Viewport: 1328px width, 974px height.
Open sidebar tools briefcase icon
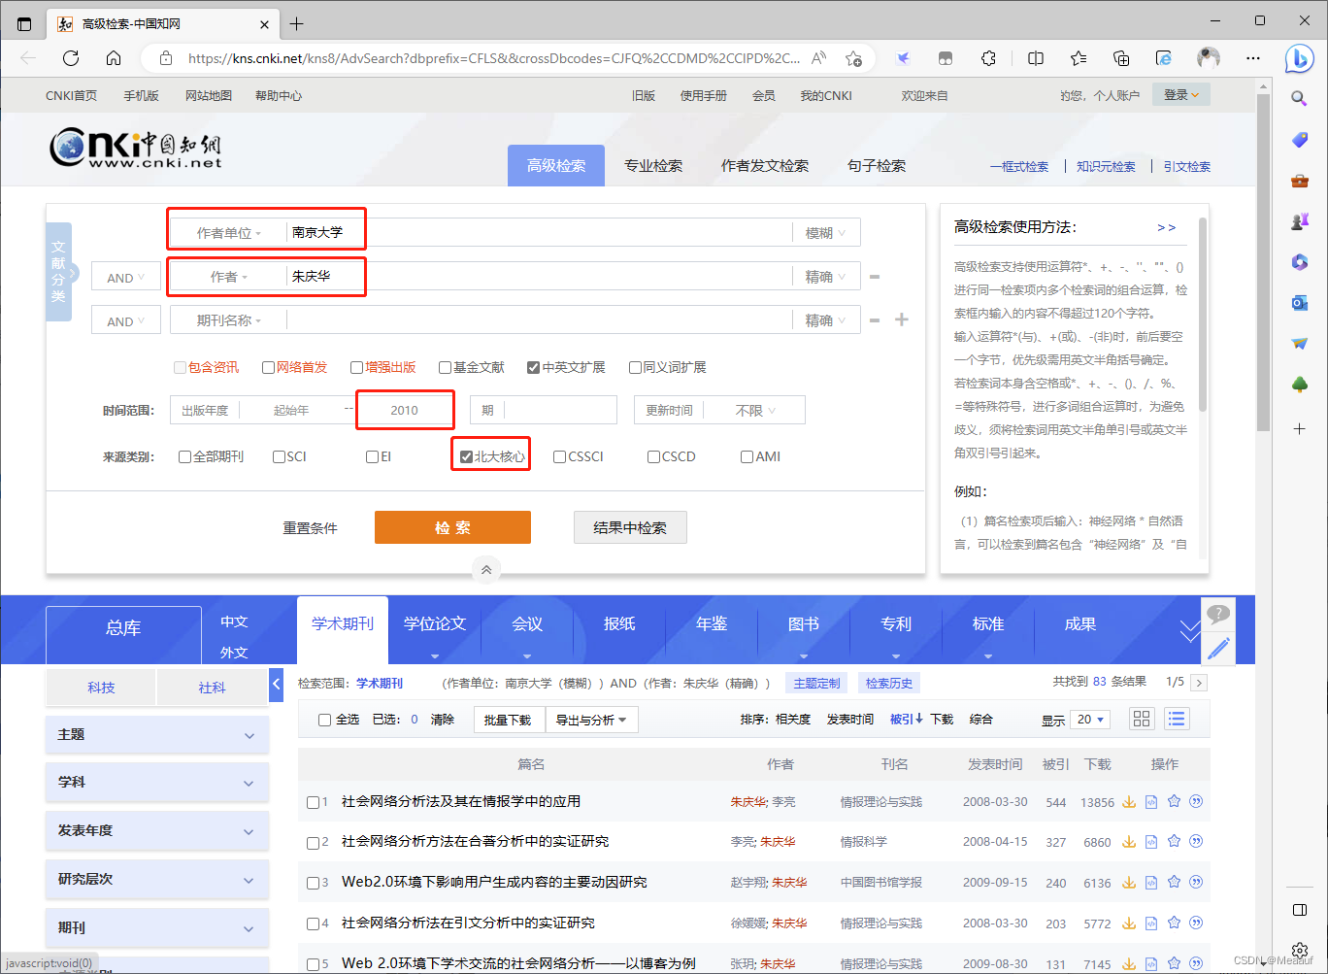pyautogui.click(x=1299, y=181)
